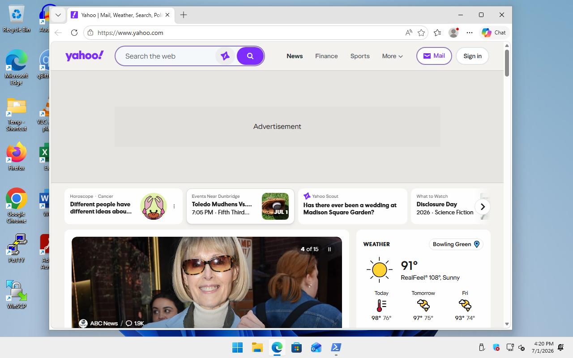The height and width of the screenshot is (358, 573).
Task: Select Tomorrow's weather forecast
Action: click(423, 306)
